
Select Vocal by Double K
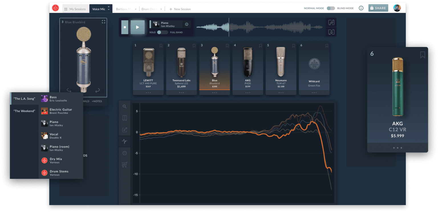pyautogui.click(x=61, y=136)
